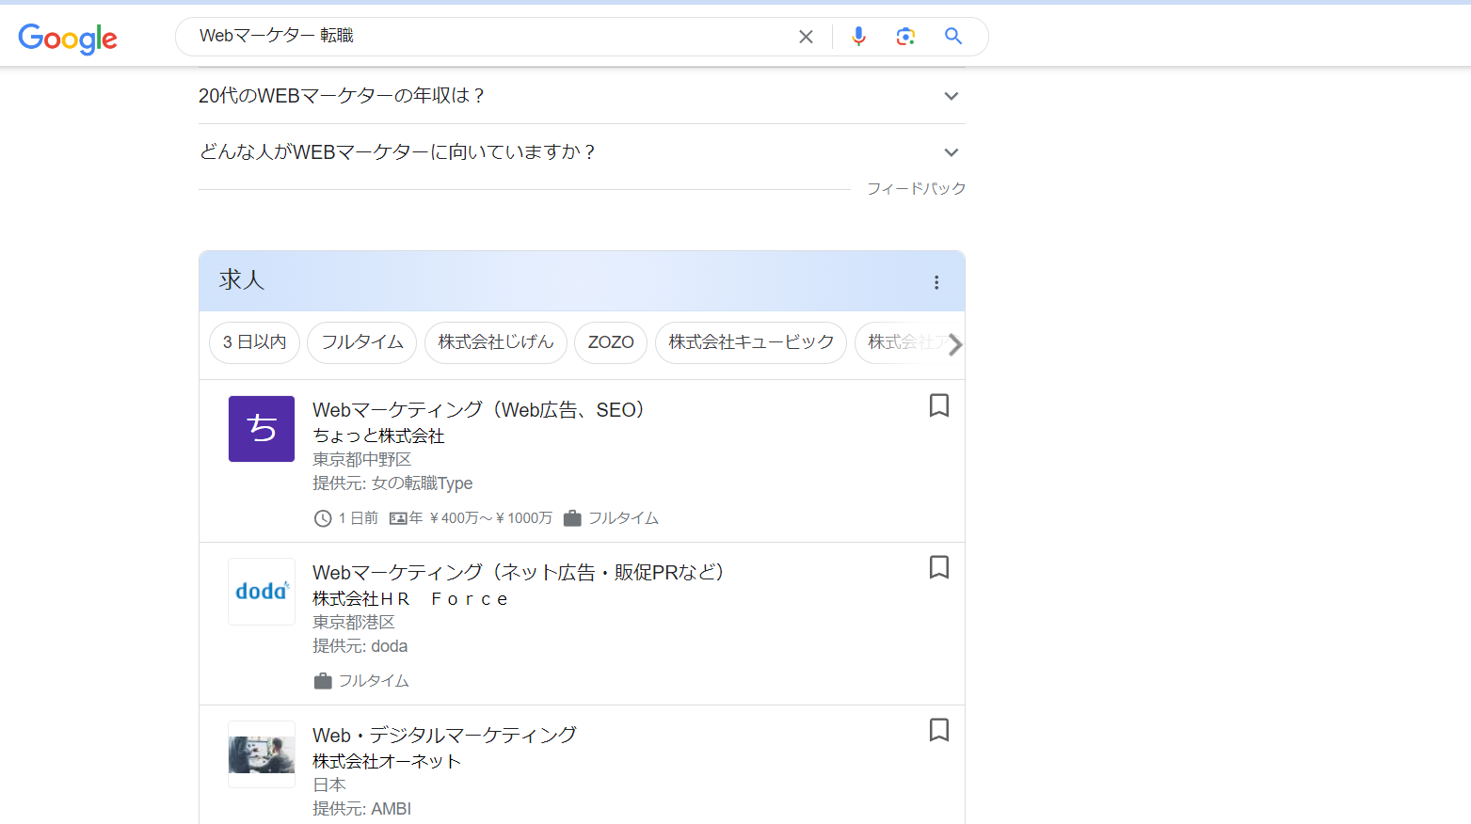Enable the 3日以内 filter chip
Viewport: 1471px width, 824px height.
pos(254,342)
